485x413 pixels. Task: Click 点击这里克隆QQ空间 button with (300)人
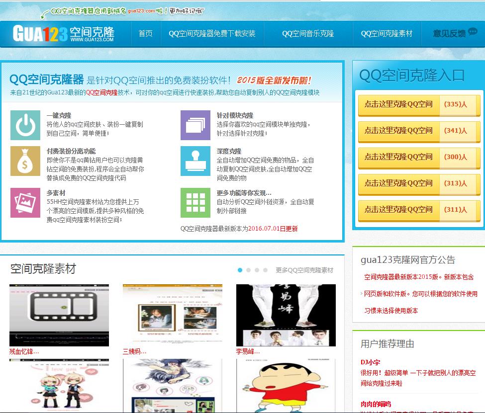pos(419,158)
